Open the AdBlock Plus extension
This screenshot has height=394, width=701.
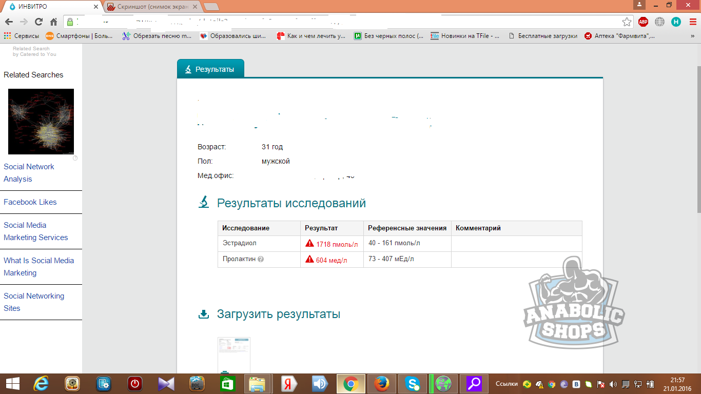point(643,22)
